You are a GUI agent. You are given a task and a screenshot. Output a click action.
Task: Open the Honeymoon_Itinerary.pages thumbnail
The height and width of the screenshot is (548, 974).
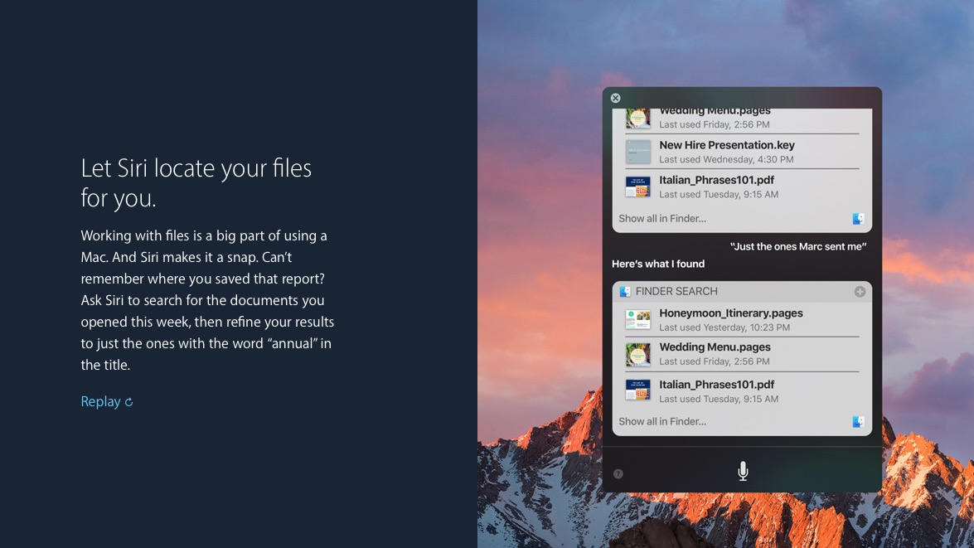click(637, 320)
